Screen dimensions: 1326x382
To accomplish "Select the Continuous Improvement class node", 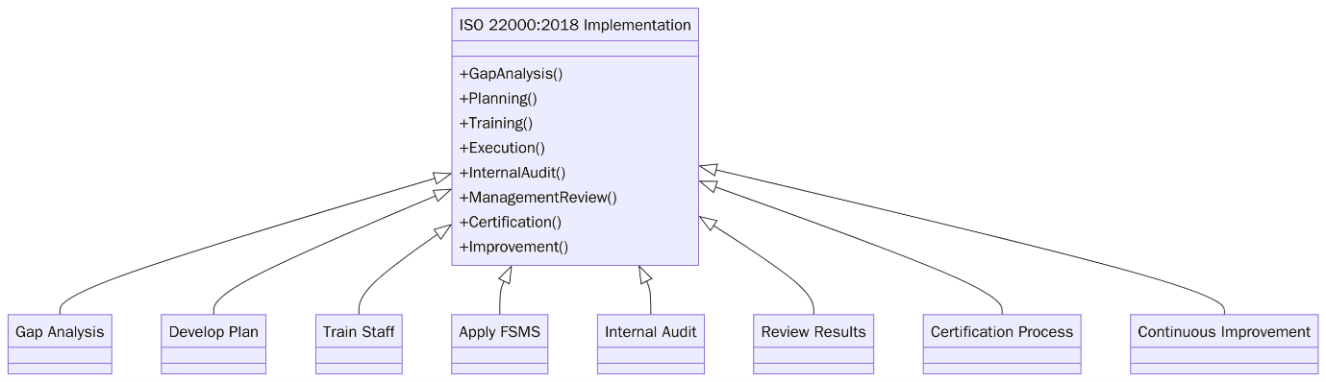I will [1224, 344].
